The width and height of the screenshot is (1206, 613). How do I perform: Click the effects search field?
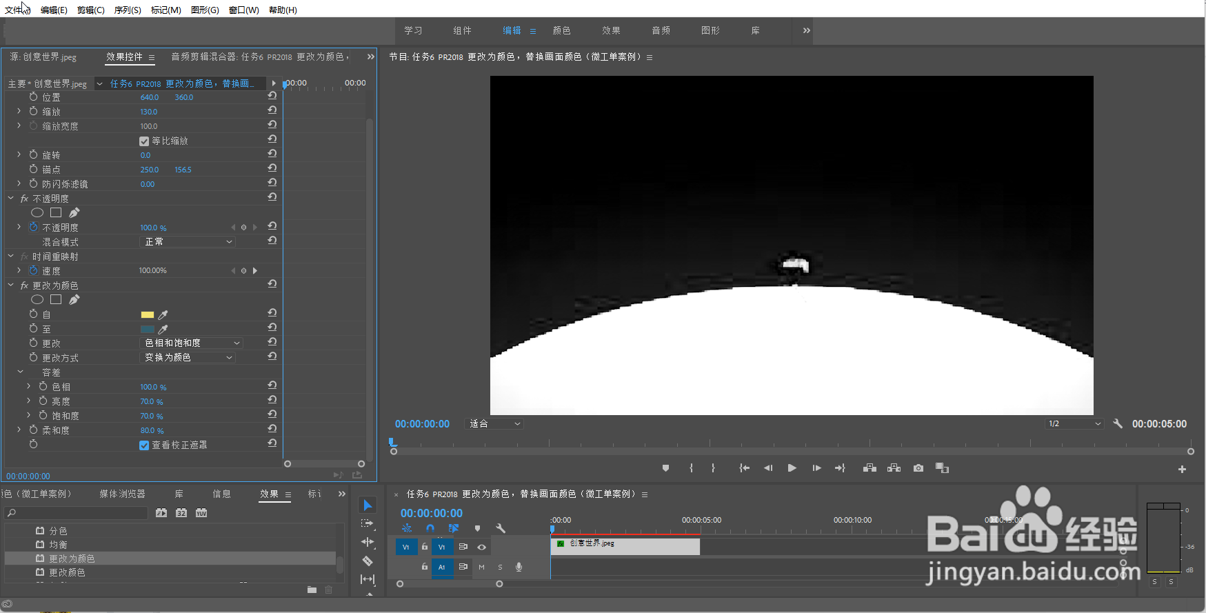[x=77, y=513]
